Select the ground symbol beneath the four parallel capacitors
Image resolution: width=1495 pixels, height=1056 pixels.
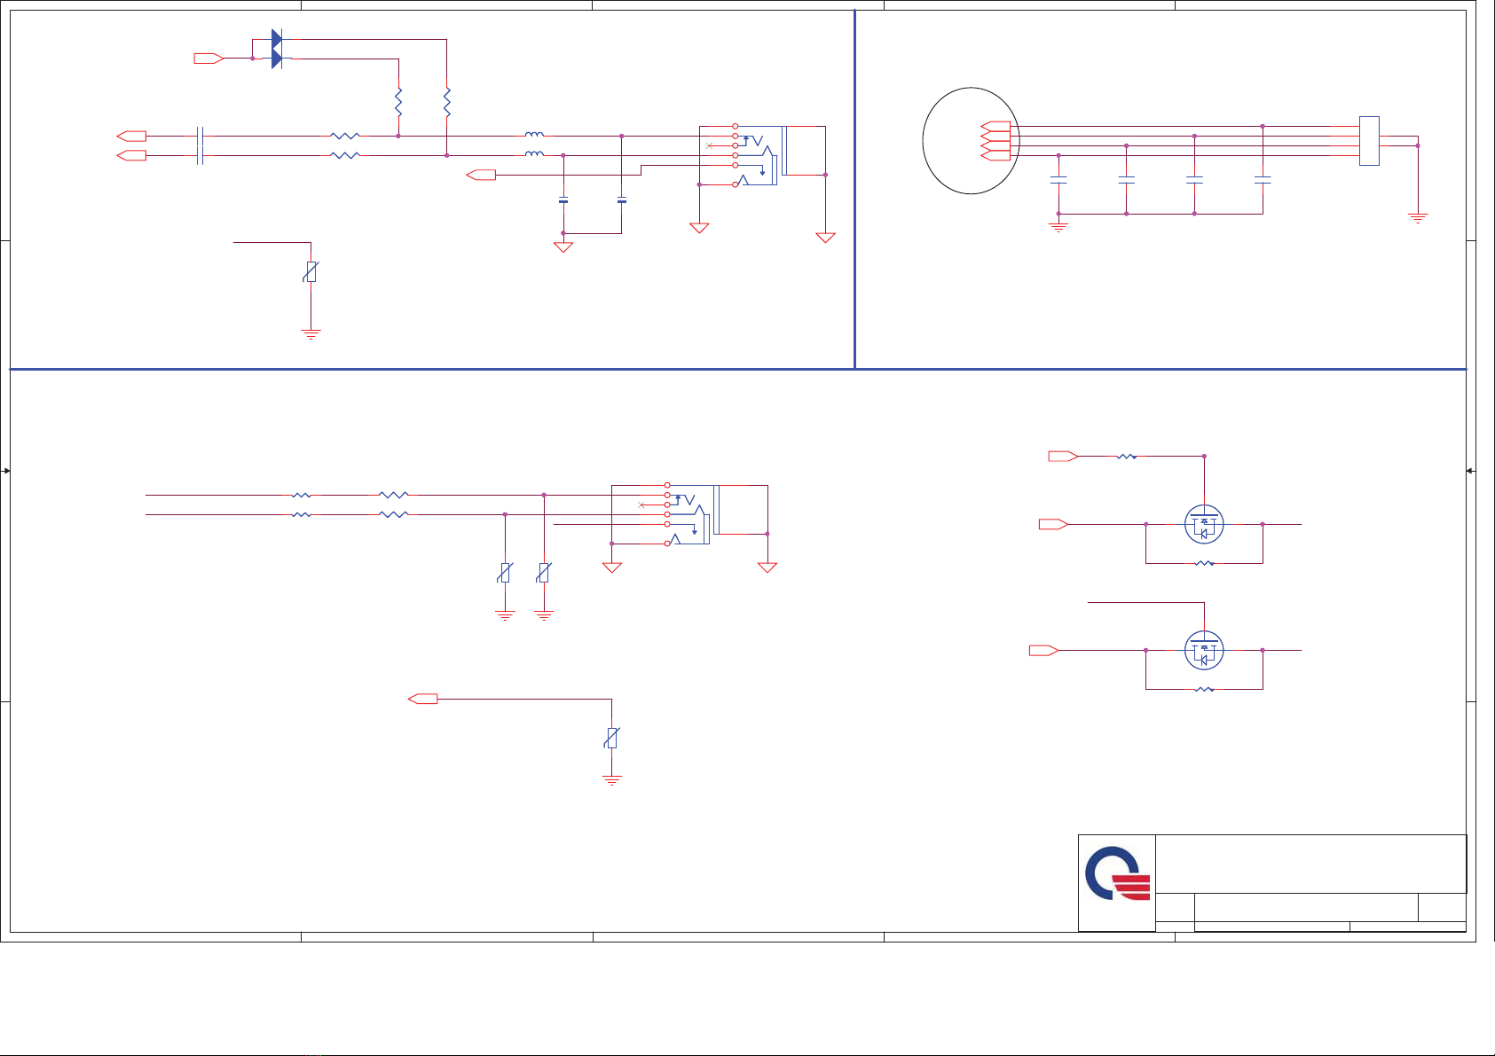pyautogui.click(x=1058, y=228)
